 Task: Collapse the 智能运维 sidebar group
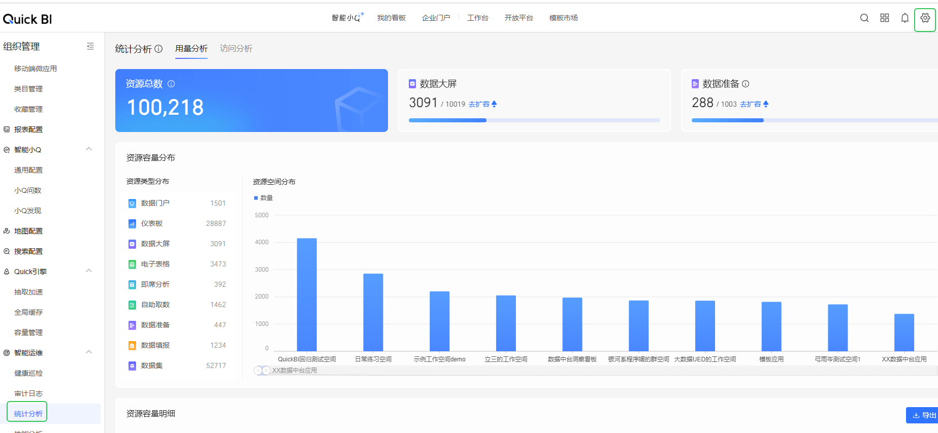89,352
